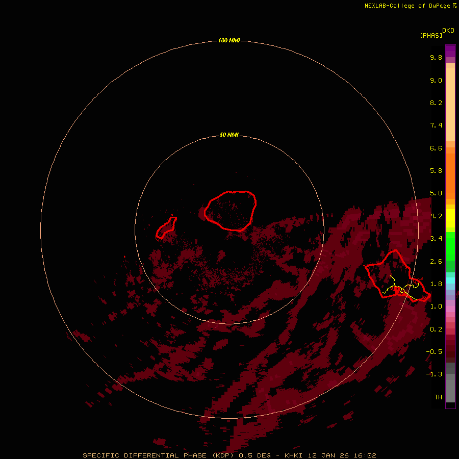Viewport: 459px width, 459px height.
Task: Click the 9.0 value on the color scale
Action: (x=436, y=80)
